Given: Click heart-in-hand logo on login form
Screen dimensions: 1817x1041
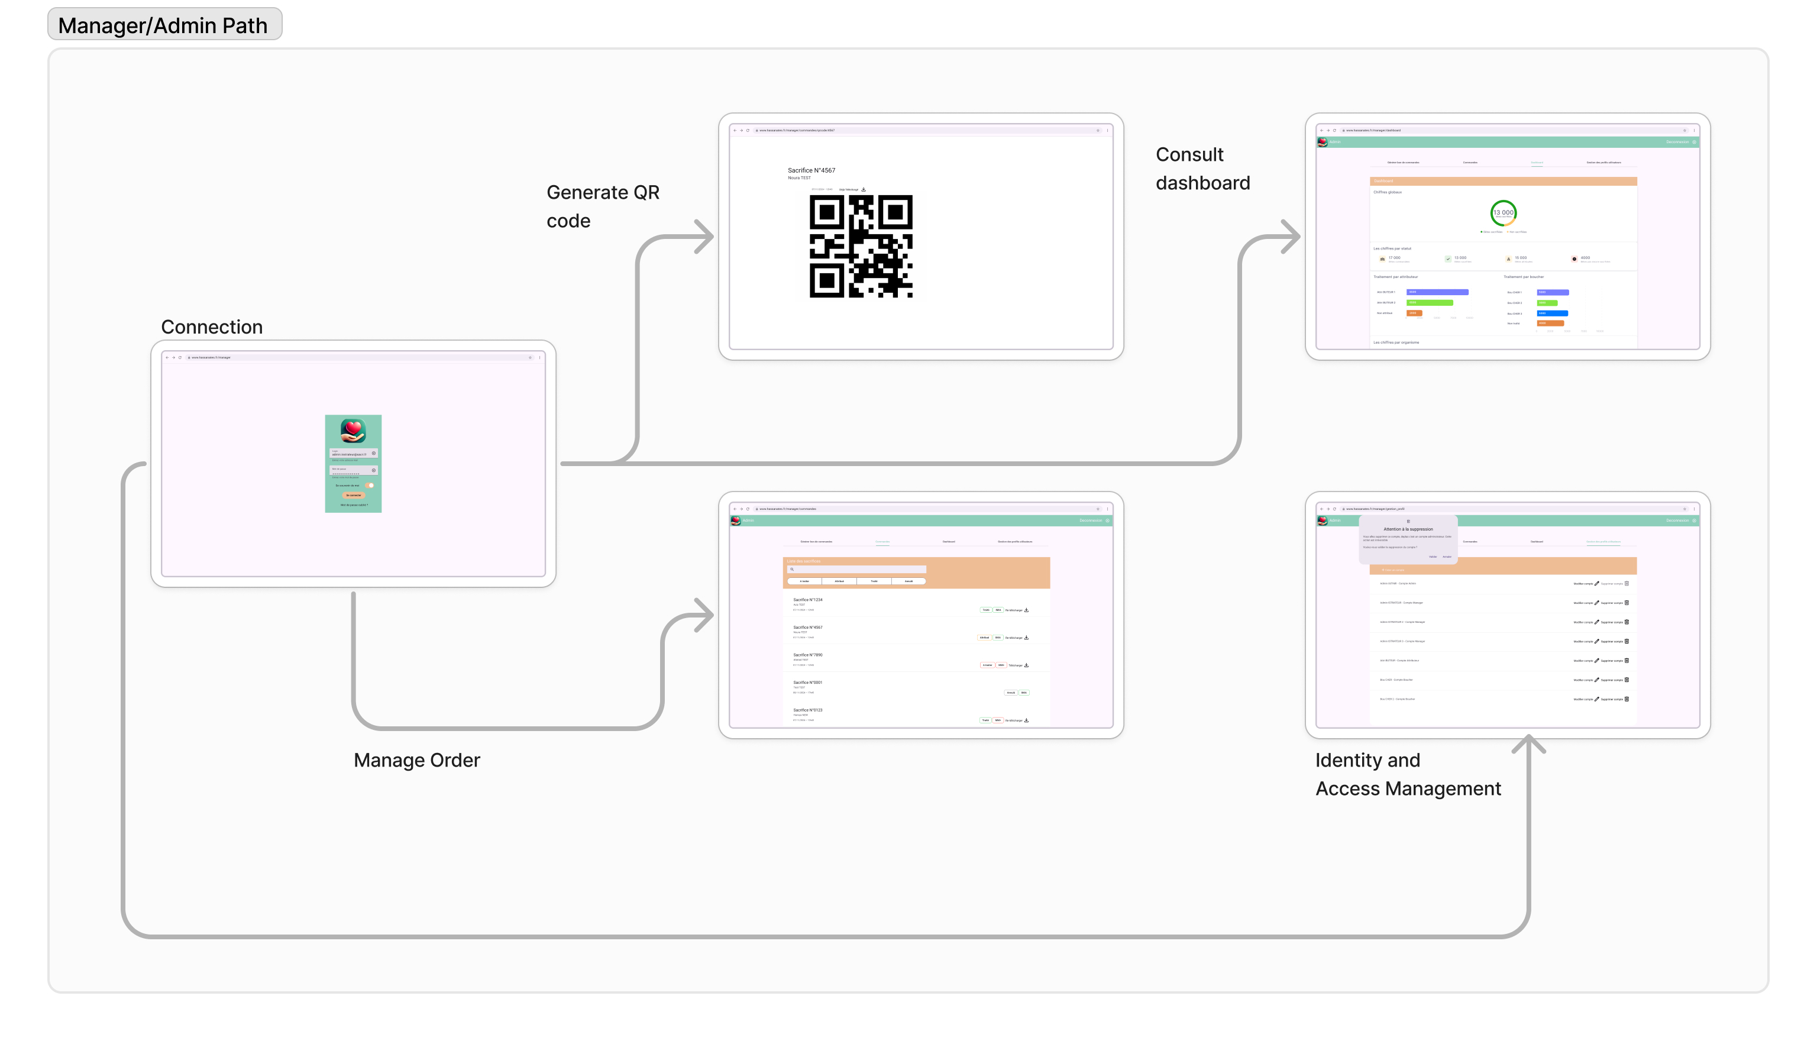Looking at the screenshot, I should [x=353, y=431].
